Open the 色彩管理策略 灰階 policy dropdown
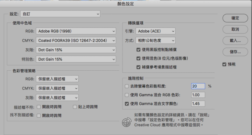Screen dimensions: 252x135 pos(57,98)
